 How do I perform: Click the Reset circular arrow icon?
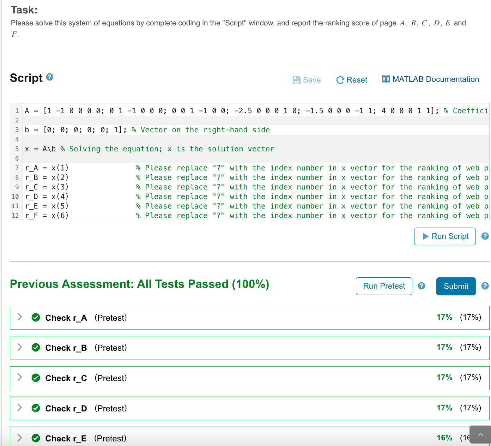pyautogui.click(x=340, y=80)
